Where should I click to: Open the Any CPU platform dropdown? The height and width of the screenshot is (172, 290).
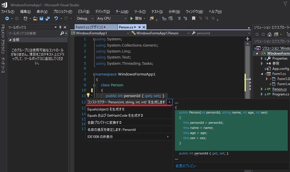tap(112, 18)
